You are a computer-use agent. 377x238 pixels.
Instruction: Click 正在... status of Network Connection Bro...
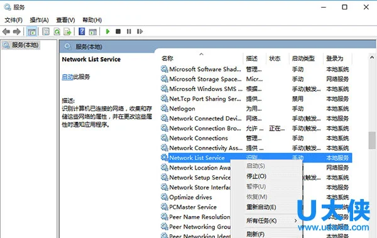(276, 128)
